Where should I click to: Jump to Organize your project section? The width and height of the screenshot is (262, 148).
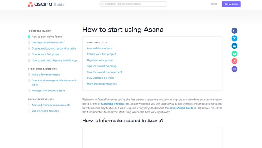100,60
